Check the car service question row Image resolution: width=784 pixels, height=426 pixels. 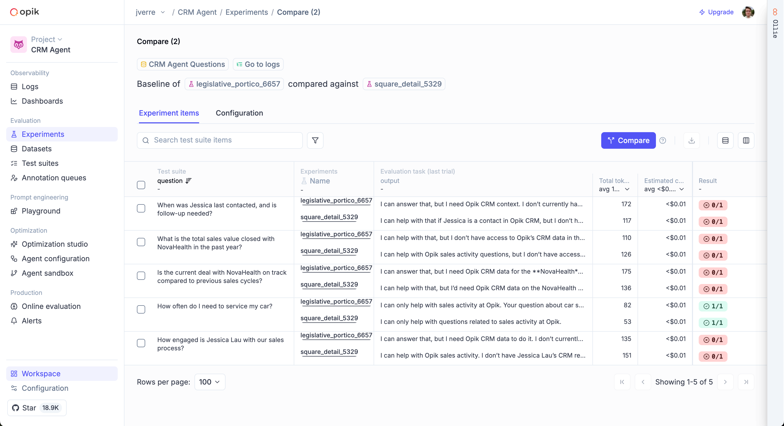click(141, 309)
